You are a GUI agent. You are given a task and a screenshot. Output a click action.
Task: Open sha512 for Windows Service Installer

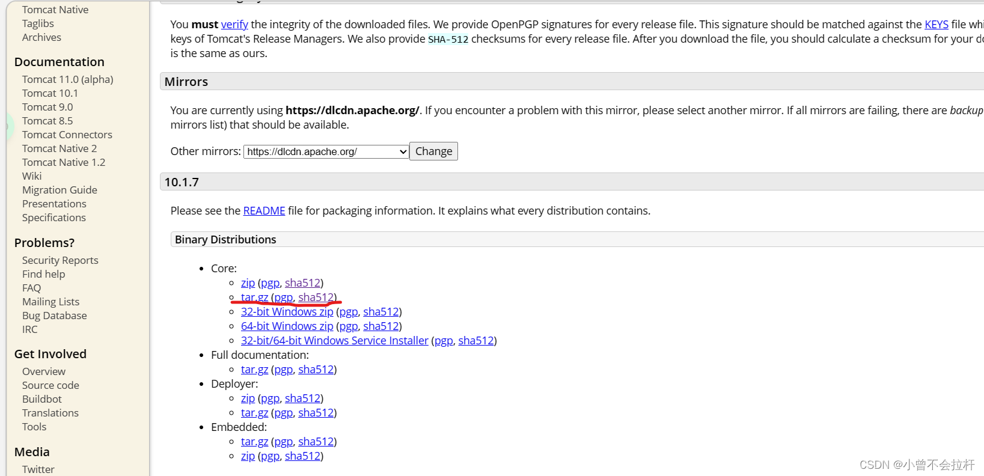476,341
